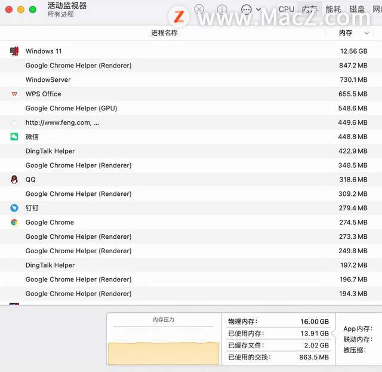Switch to the 磁盘 tab
The image size is (382, 372).
(357, 10)
